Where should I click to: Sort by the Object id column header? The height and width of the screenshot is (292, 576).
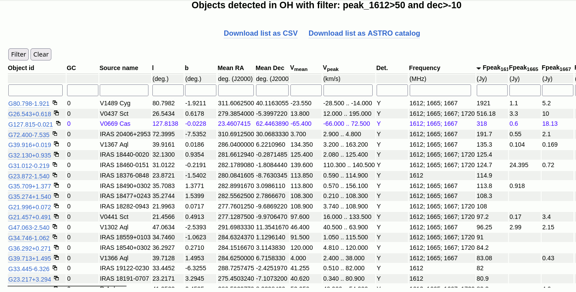click(21, 68)
